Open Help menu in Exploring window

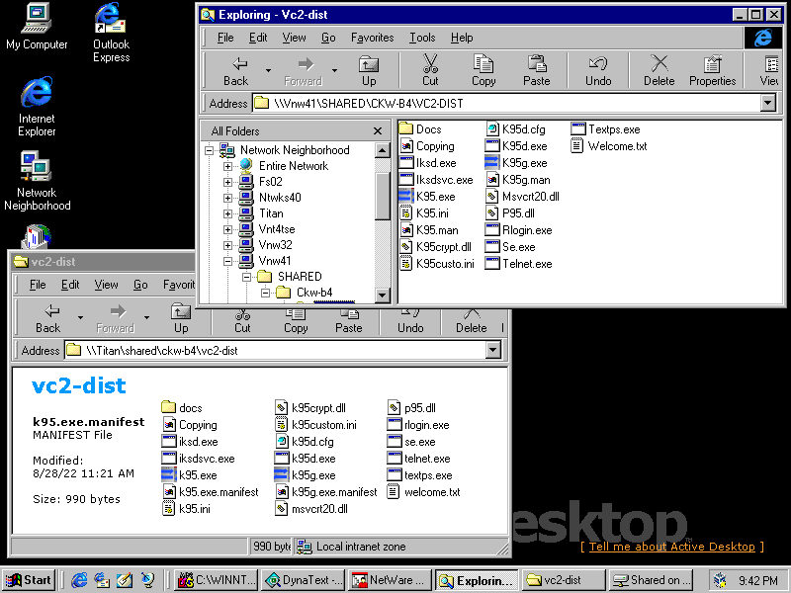click(x=462, y=38)
